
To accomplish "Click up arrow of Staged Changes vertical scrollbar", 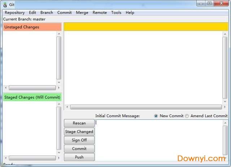I will click(x=59, y=104).
